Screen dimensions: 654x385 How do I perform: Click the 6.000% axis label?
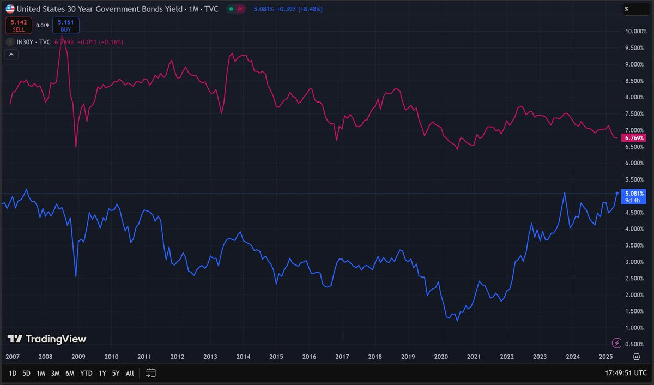pos(635,163)
